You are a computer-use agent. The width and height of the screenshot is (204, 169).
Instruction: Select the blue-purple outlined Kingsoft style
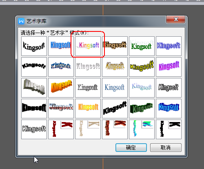click(x=169, y=46)
